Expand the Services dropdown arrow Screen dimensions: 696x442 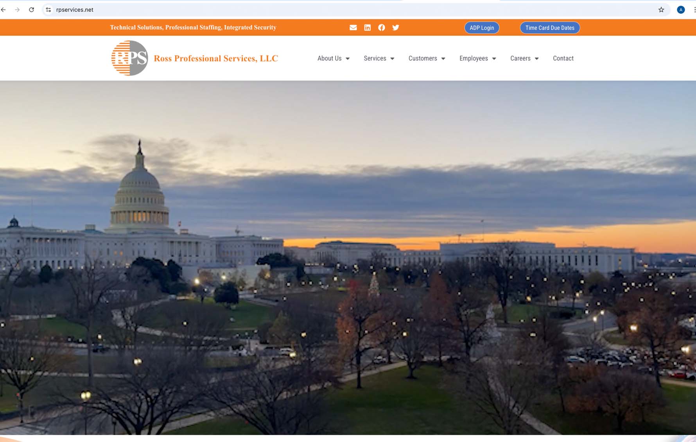click(392, 59)
